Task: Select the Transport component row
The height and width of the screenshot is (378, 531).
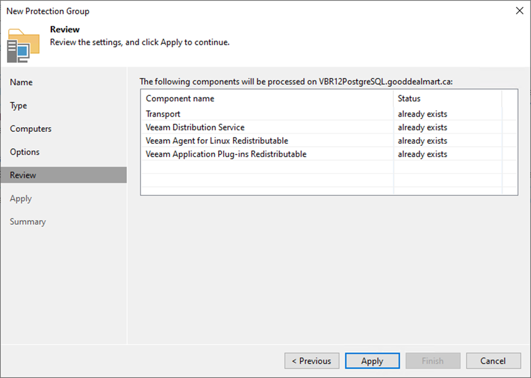Action: pos(329,114)
